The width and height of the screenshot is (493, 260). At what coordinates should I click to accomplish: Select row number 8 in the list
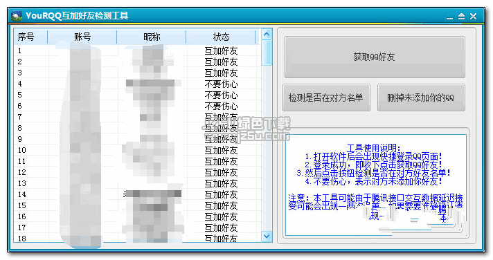pyautogui.click(x=137, y=128)
